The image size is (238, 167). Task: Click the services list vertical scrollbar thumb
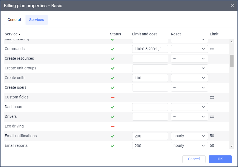tap(232, 61)
